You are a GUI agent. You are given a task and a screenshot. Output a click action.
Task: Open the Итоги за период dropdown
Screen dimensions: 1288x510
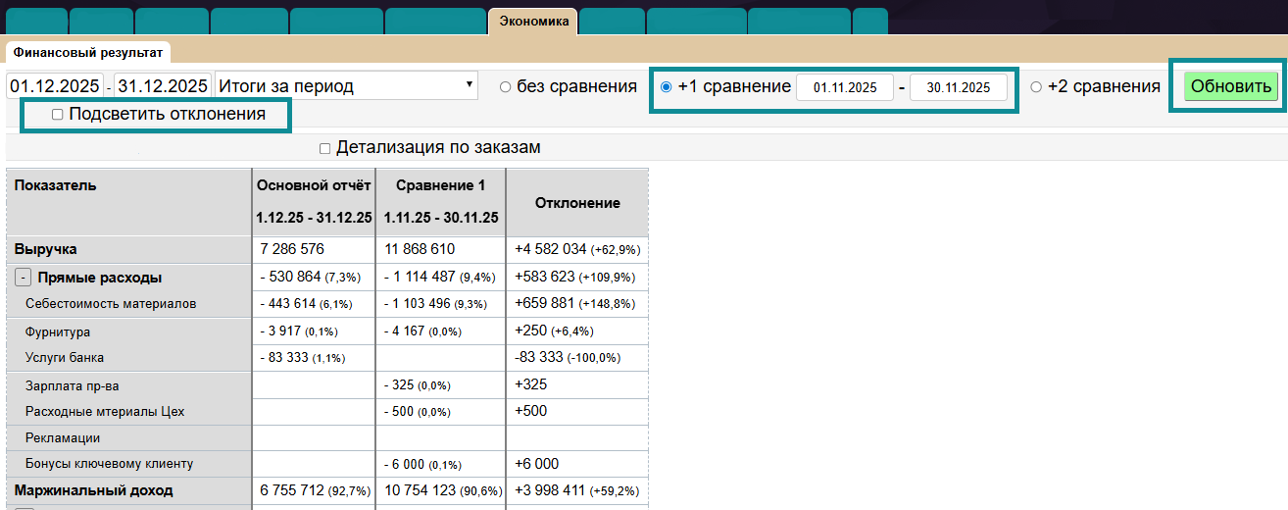(x=346, y=85)
